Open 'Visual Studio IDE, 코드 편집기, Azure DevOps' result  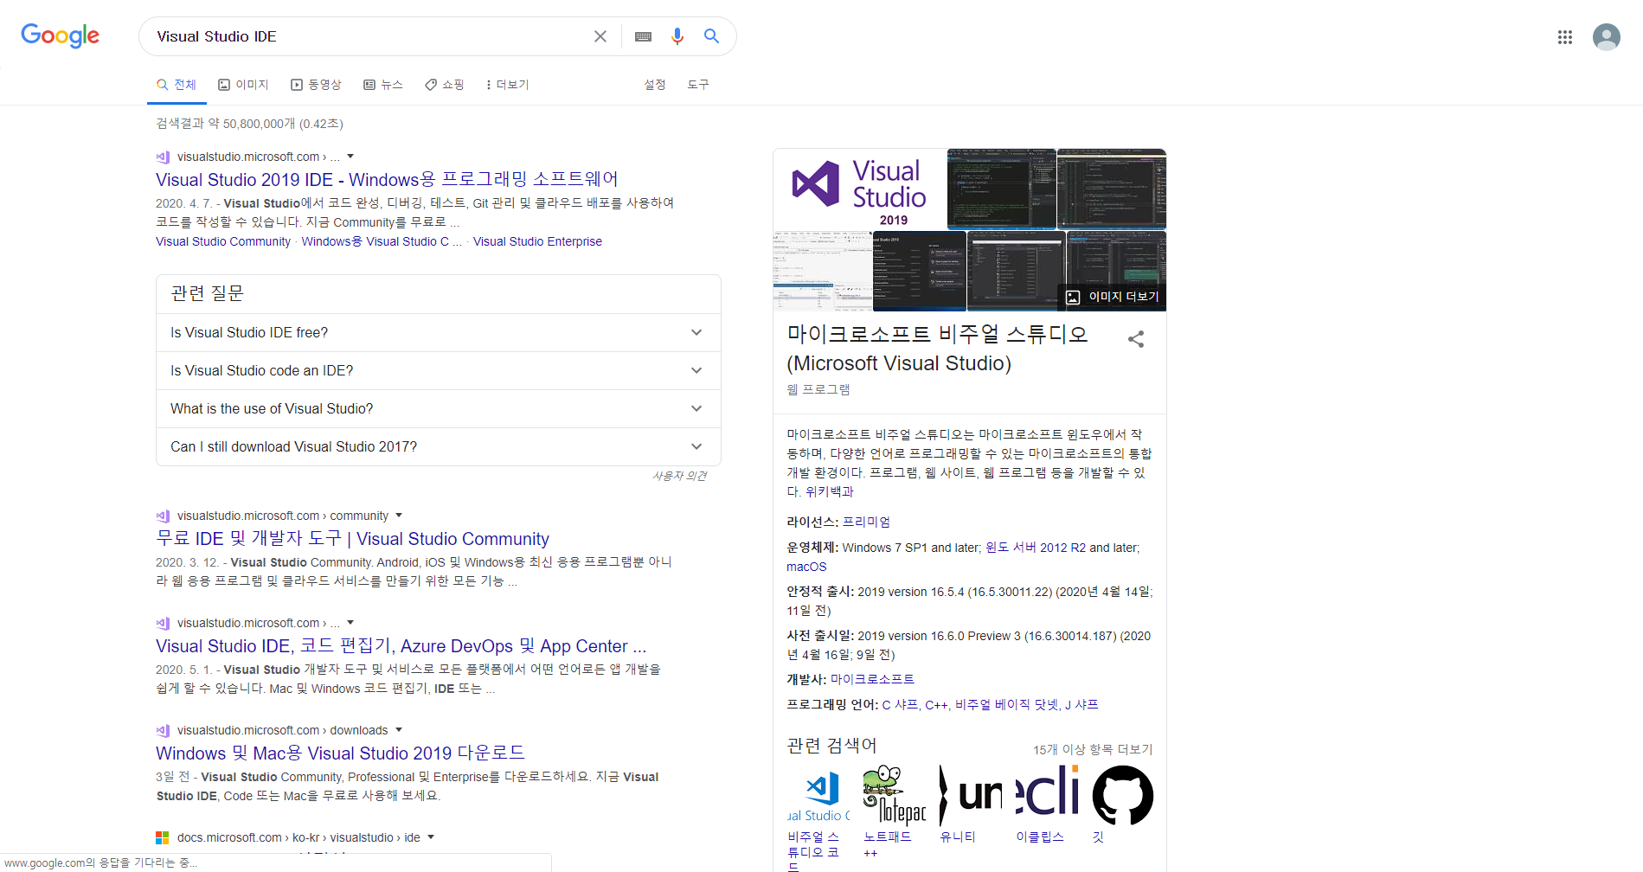click(401, 646)
